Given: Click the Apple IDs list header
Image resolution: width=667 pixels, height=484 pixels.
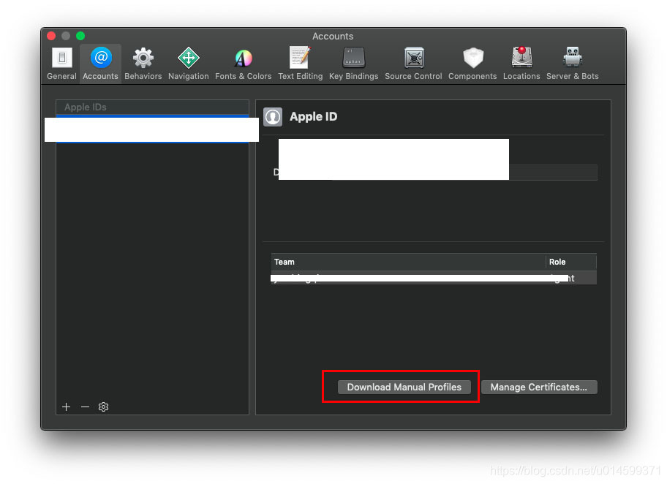Looking at the screenshot, I should [x=152, y=107].
